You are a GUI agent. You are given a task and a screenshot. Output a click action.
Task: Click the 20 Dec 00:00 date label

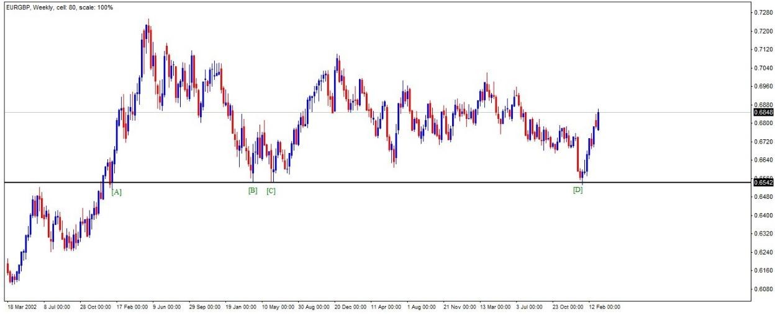[x=350, y=307]
